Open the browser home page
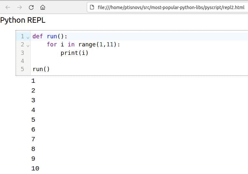248x174 pixels. point(43,7)
